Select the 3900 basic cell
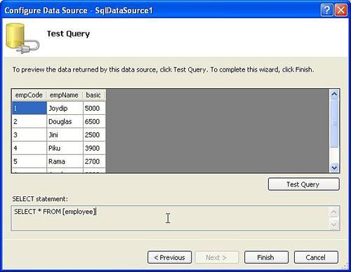The image size is (351, 272). tap(94, 148)
